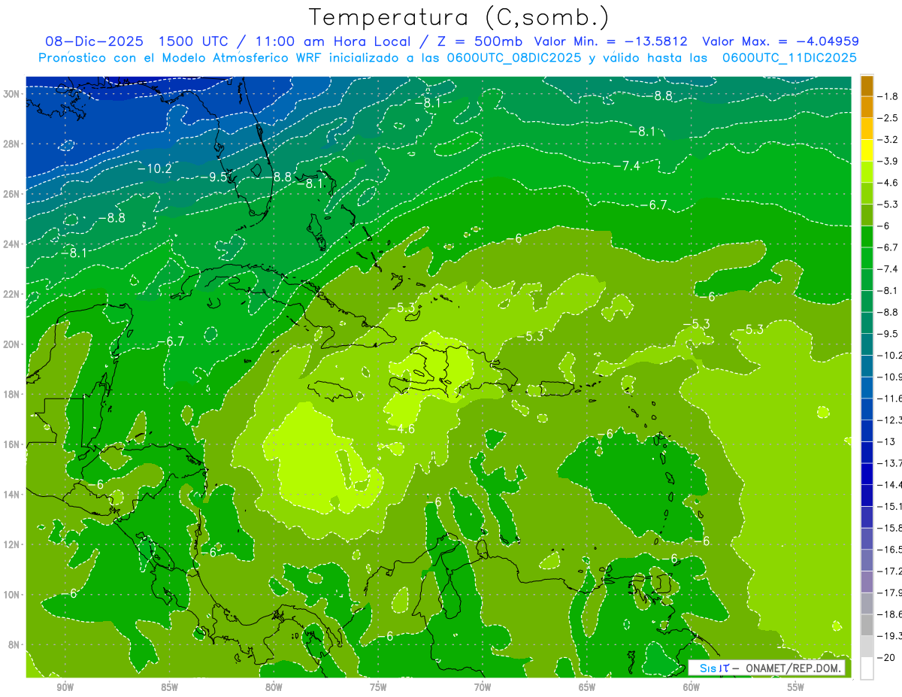Click the 85W longitude axis label
The image size is (902, 697).
point(169,687)
